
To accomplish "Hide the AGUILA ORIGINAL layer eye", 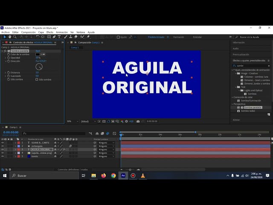I will 3,149.
